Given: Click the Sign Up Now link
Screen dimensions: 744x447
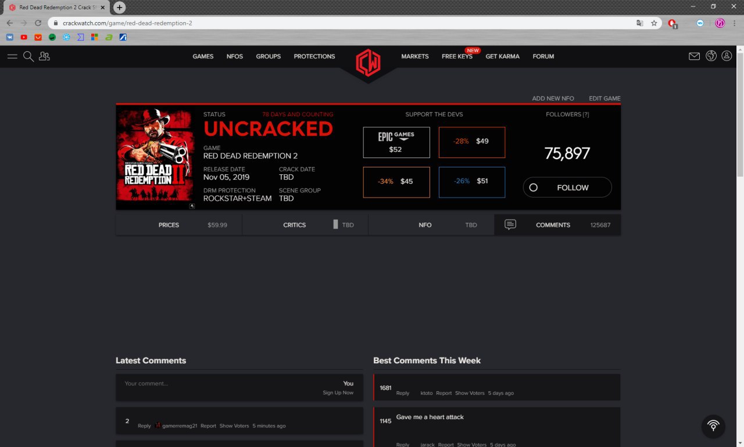Looking at the screenshot, I should pos(338,393).
